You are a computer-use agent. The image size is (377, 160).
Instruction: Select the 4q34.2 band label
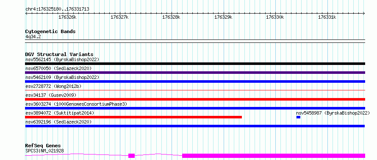click(x=33, y=37)
